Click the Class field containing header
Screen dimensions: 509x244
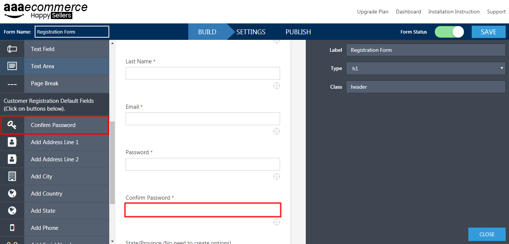(425, 87)
